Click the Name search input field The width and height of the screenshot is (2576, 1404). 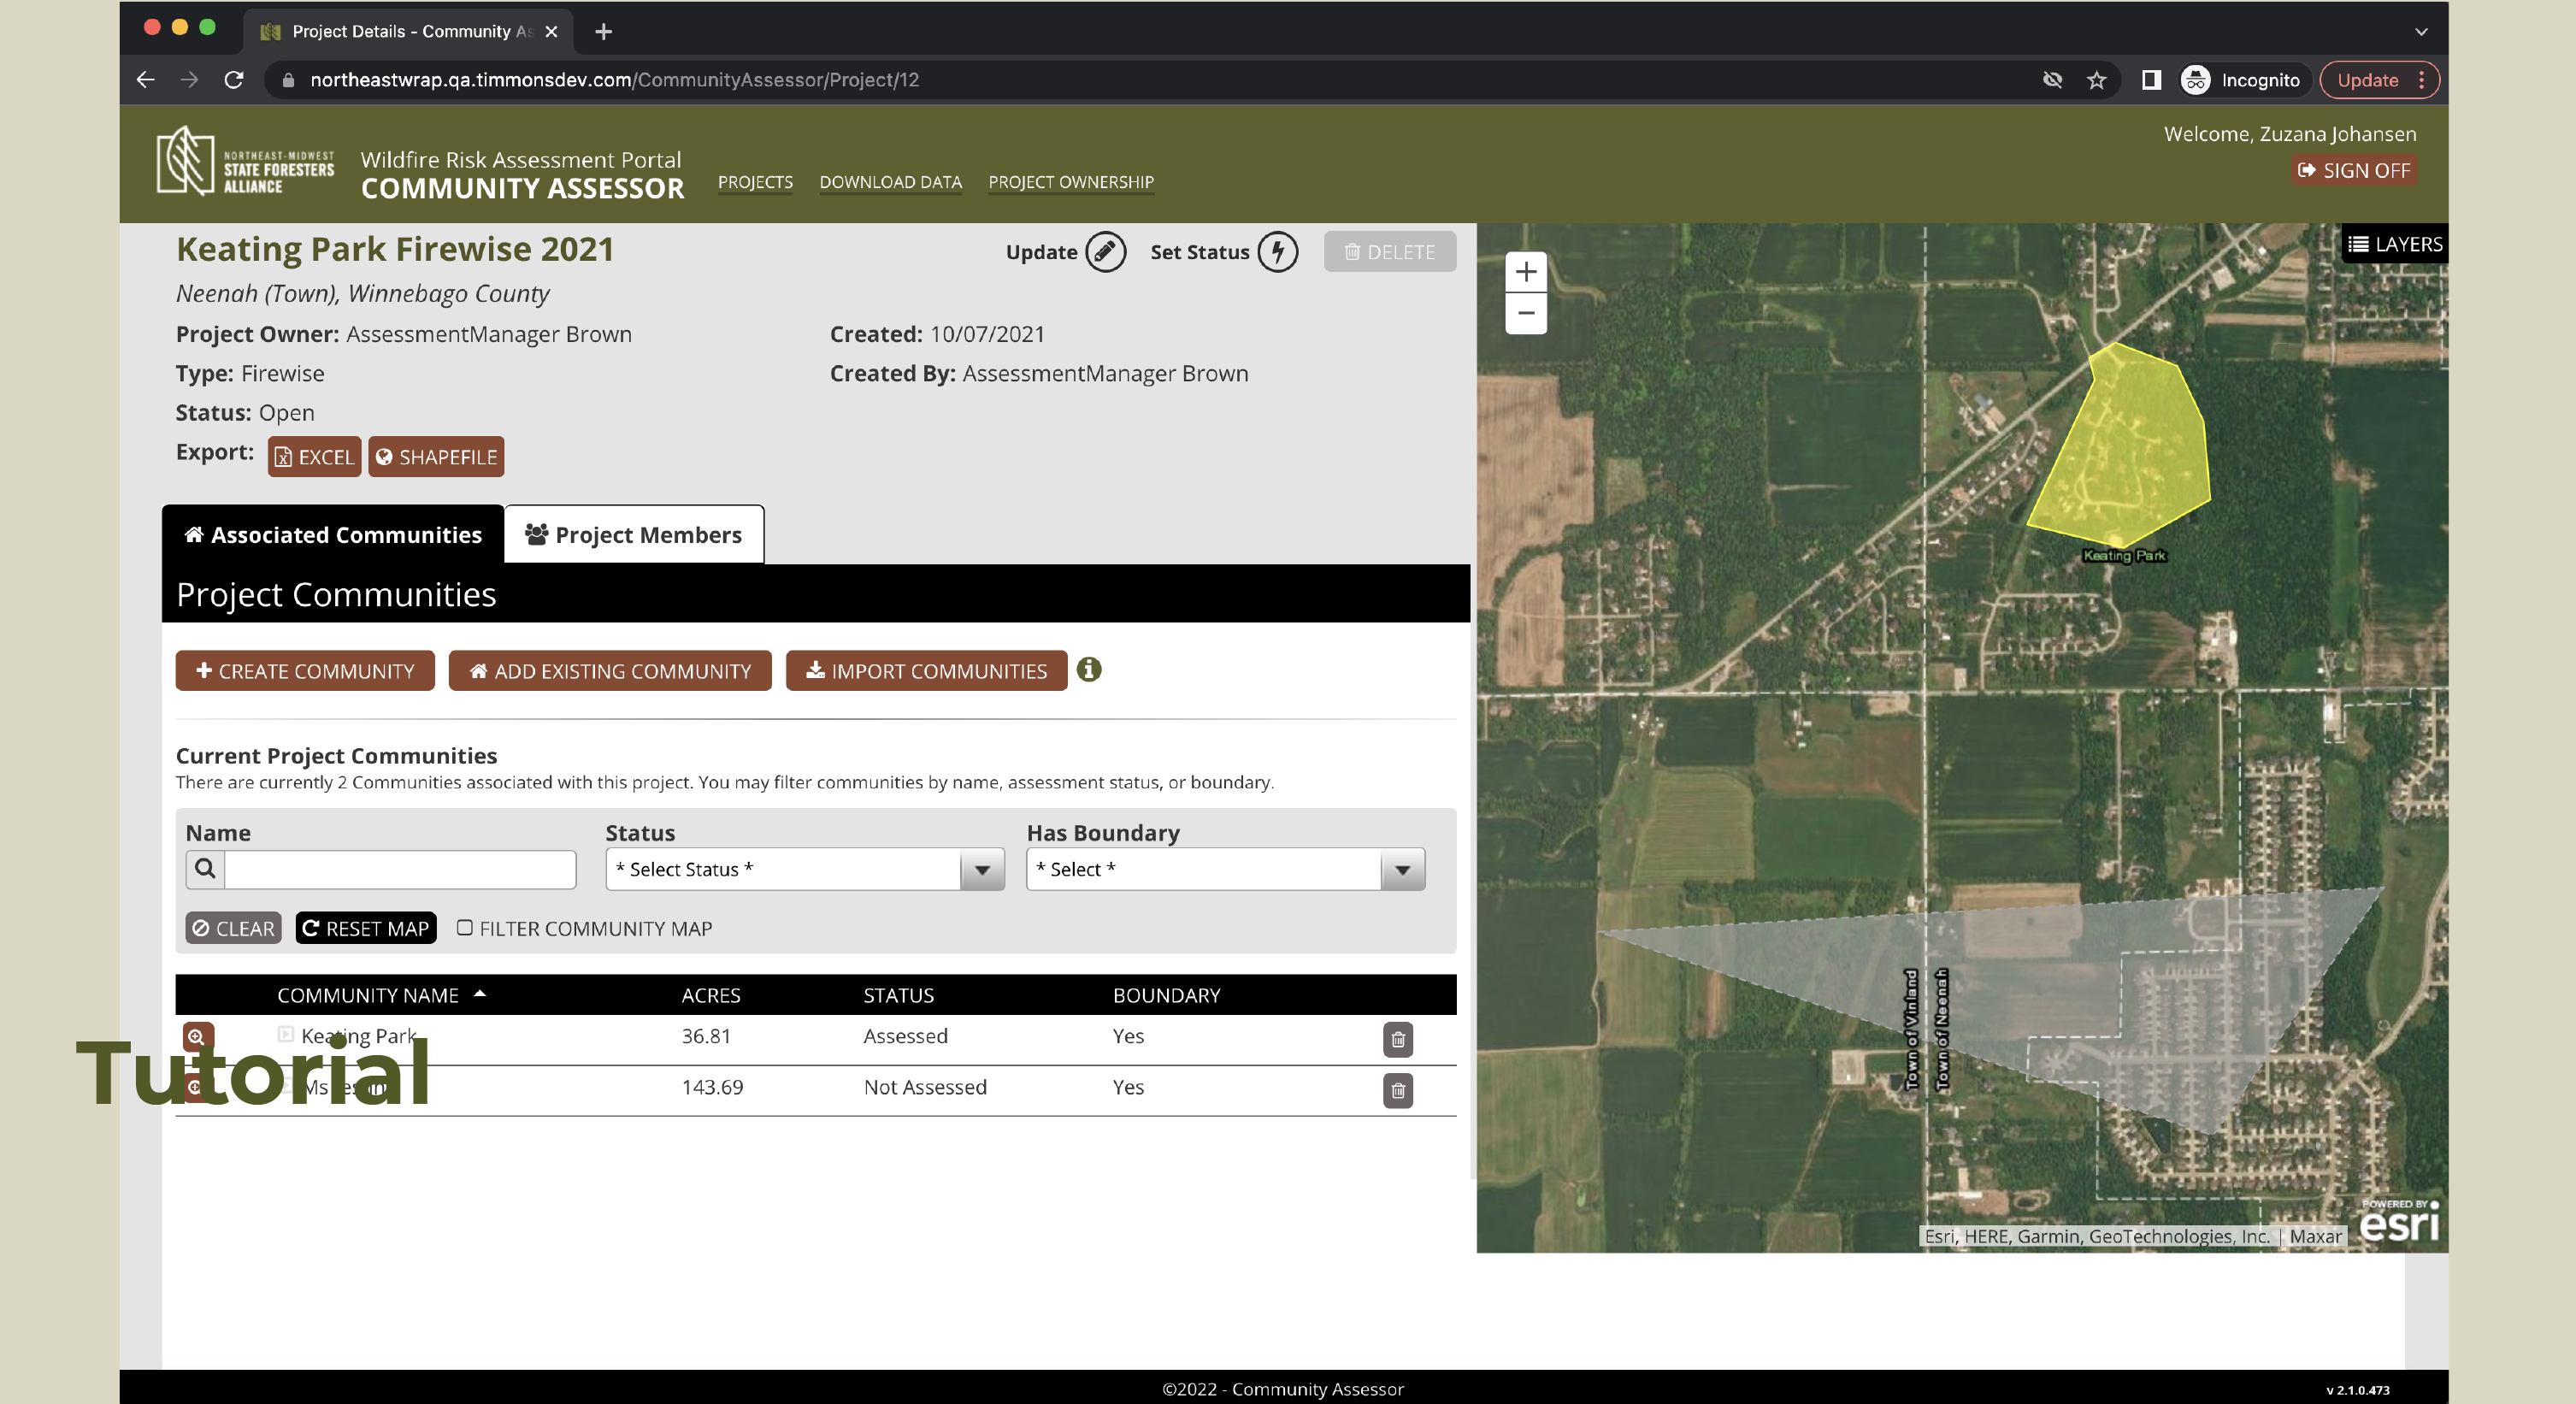click(x=400, y=870)
